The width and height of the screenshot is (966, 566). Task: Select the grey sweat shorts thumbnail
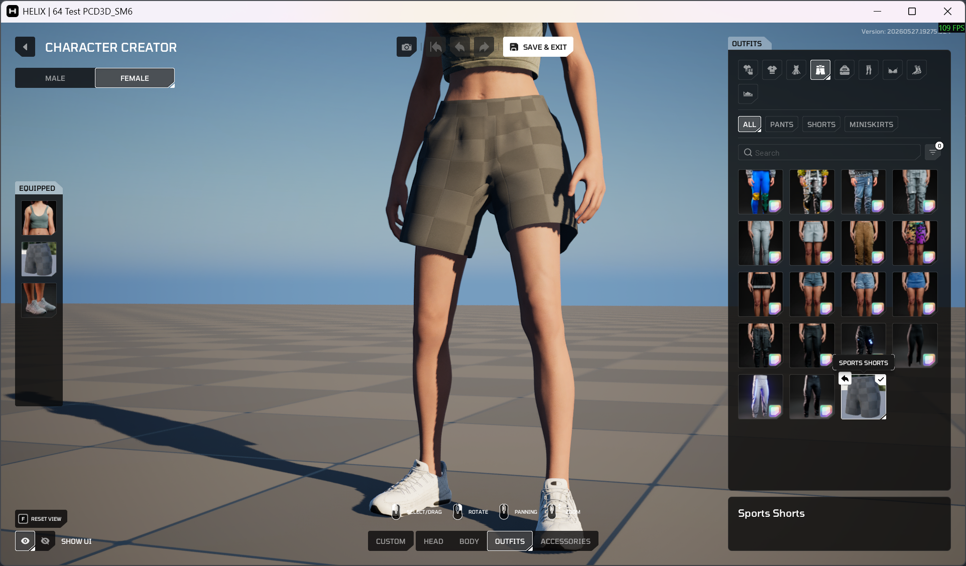click(x=812, y=243)
